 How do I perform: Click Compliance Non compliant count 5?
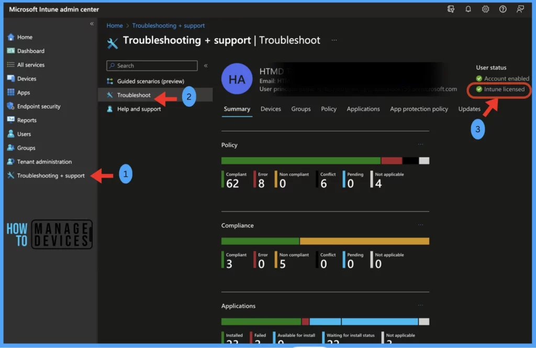282,264
